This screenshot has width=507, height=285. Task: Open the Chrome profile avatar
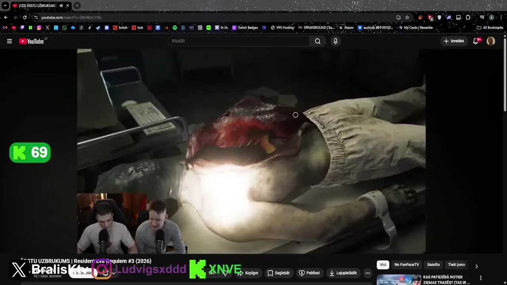492,17
